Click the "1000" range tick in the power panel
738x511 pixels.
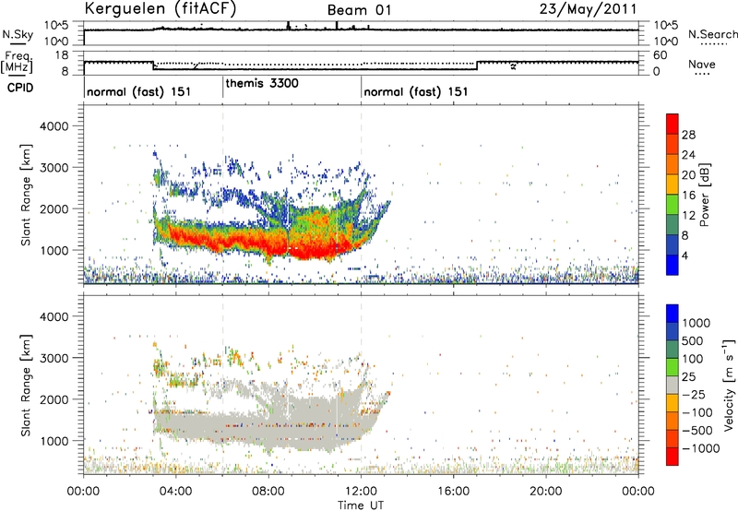(x=54, y=250)
